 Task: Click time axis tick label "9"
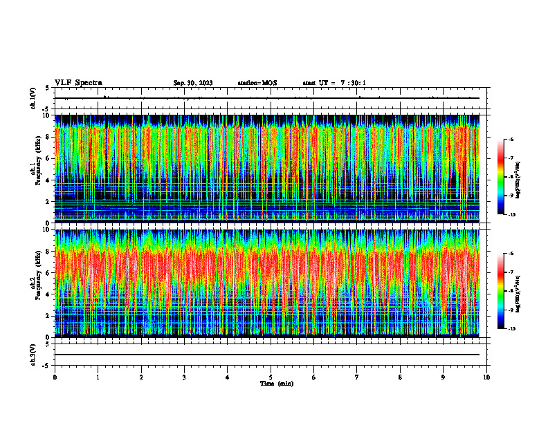(x=443, y=377)
